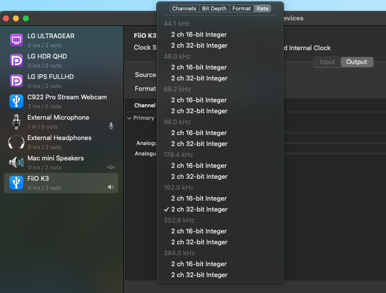Click the External Microphone device icon

16,122
